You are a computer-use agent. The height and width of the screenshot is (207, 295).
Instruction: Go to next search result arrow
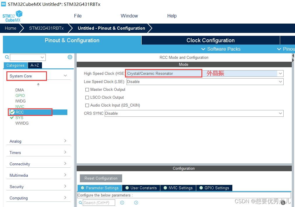pyautogui.click(x=136, y=203)
